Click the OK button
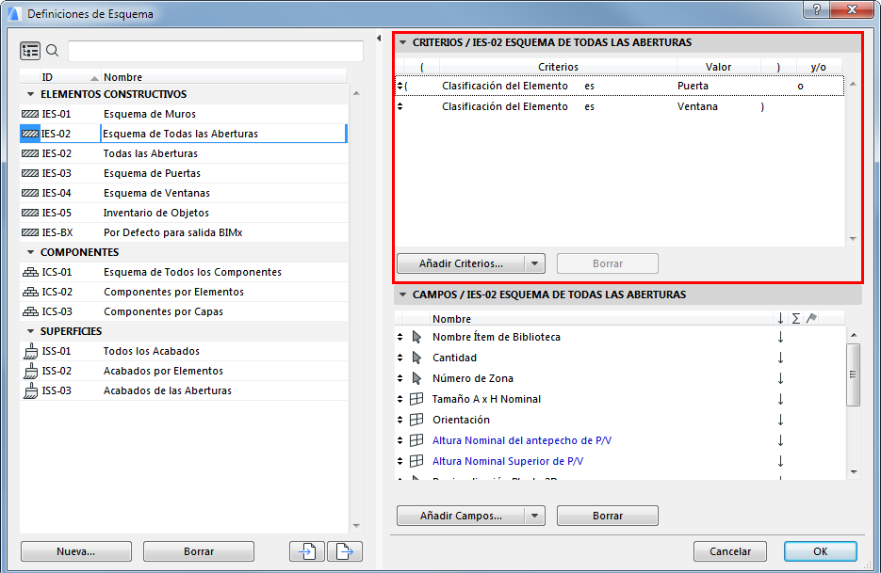This screenshot has height=573, width=881. pyautogui.click(x=821, y=551)
